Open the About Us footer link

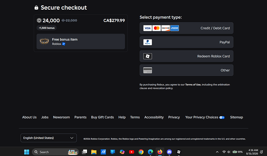(x=29, y=117)
